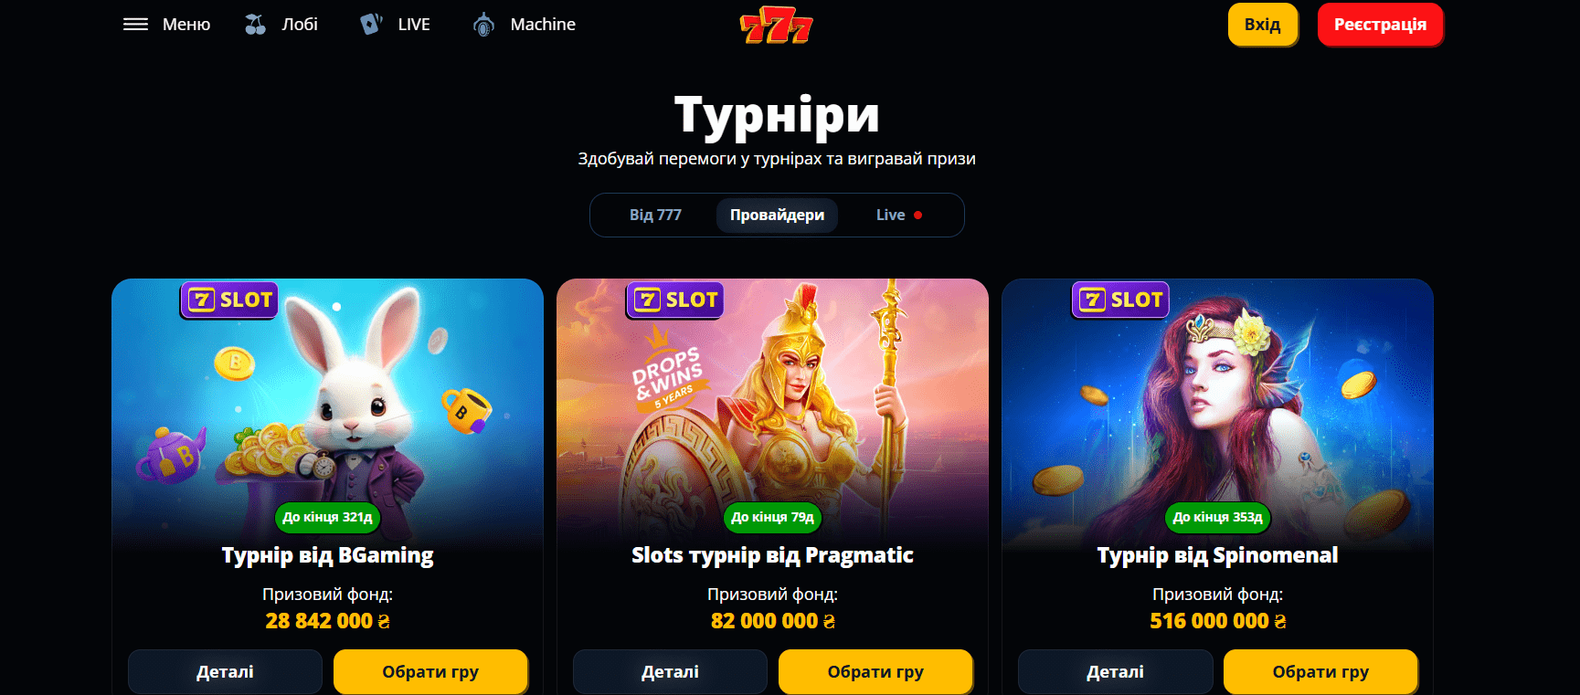Image resolution: width=1580 pixels, height=695 pixels.
Task: Click SLOT badge on BGaming card
Action: 229,300
